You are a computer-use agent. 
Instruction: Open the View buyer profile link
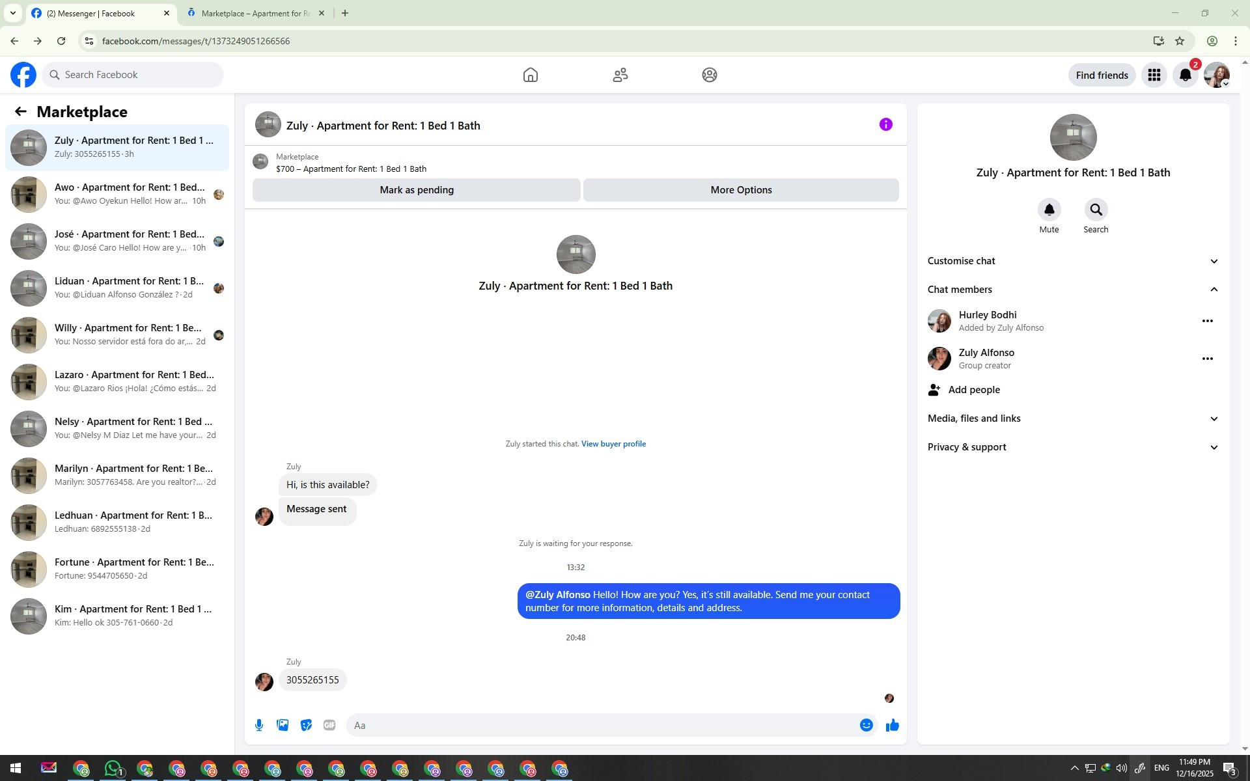click(613, 444)
